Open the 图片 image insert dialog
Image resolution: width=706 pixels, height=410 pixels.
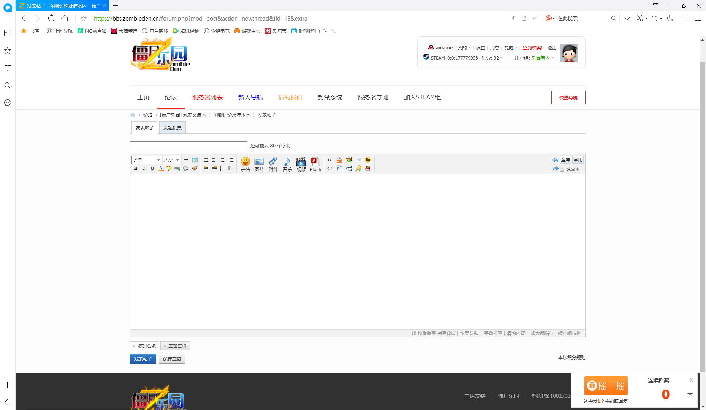tap(259, 164)
